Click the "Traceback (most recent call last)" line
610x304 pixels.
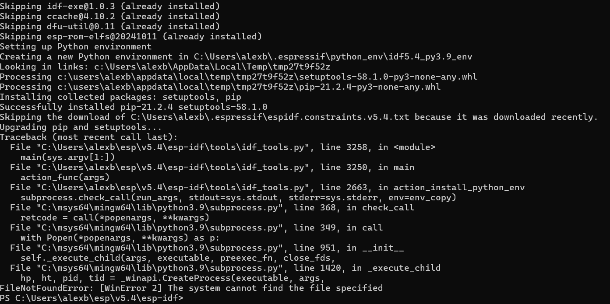[x=89, y=137]
